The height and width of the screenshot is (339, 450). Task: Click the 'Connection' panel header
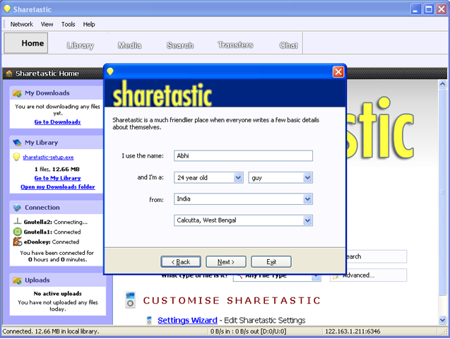pyautogui.click(x=57, y=208)
